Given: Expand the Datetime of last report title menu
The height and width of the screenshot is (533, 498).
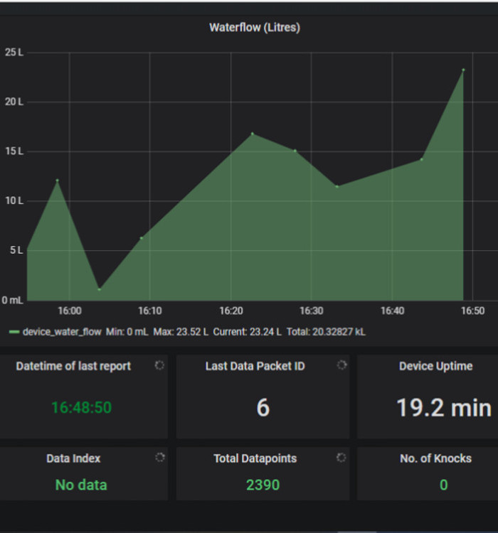Looking at the screenshot, I should [x=73, y=366].
